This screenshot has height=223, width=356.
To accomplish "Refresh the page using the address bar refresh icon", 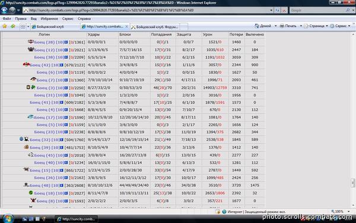I will click(x=277, y=10).
